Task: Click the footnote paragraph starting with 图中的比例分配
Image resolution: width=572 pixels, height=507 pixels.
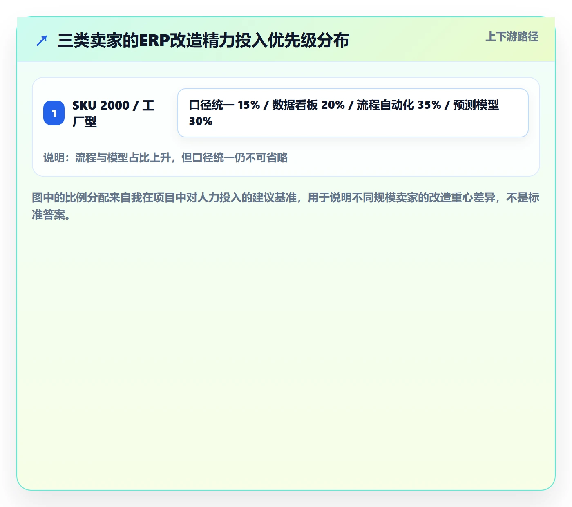Action: tap(286, 206)
